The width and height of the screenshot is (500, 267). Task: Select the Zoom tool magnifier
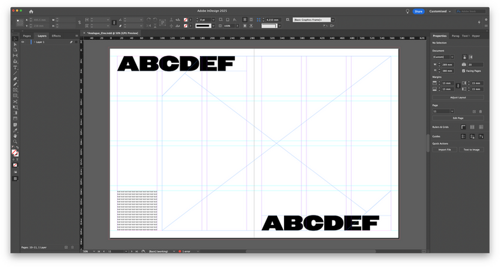(15, 141)
